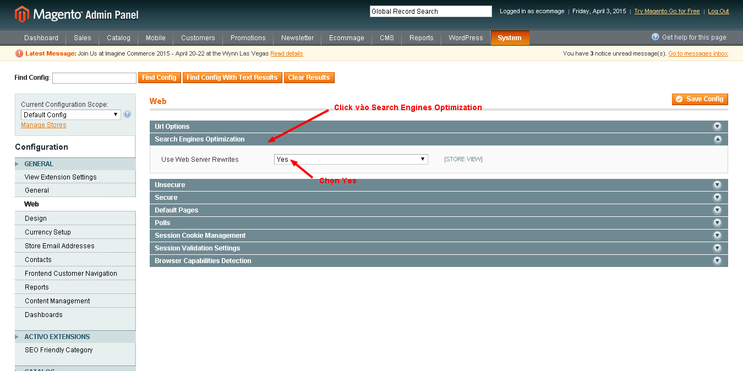The image size is (743, 371).
Task: Click the 'Use Web Server Rewrites' label
Action: (x=200, y=160)
